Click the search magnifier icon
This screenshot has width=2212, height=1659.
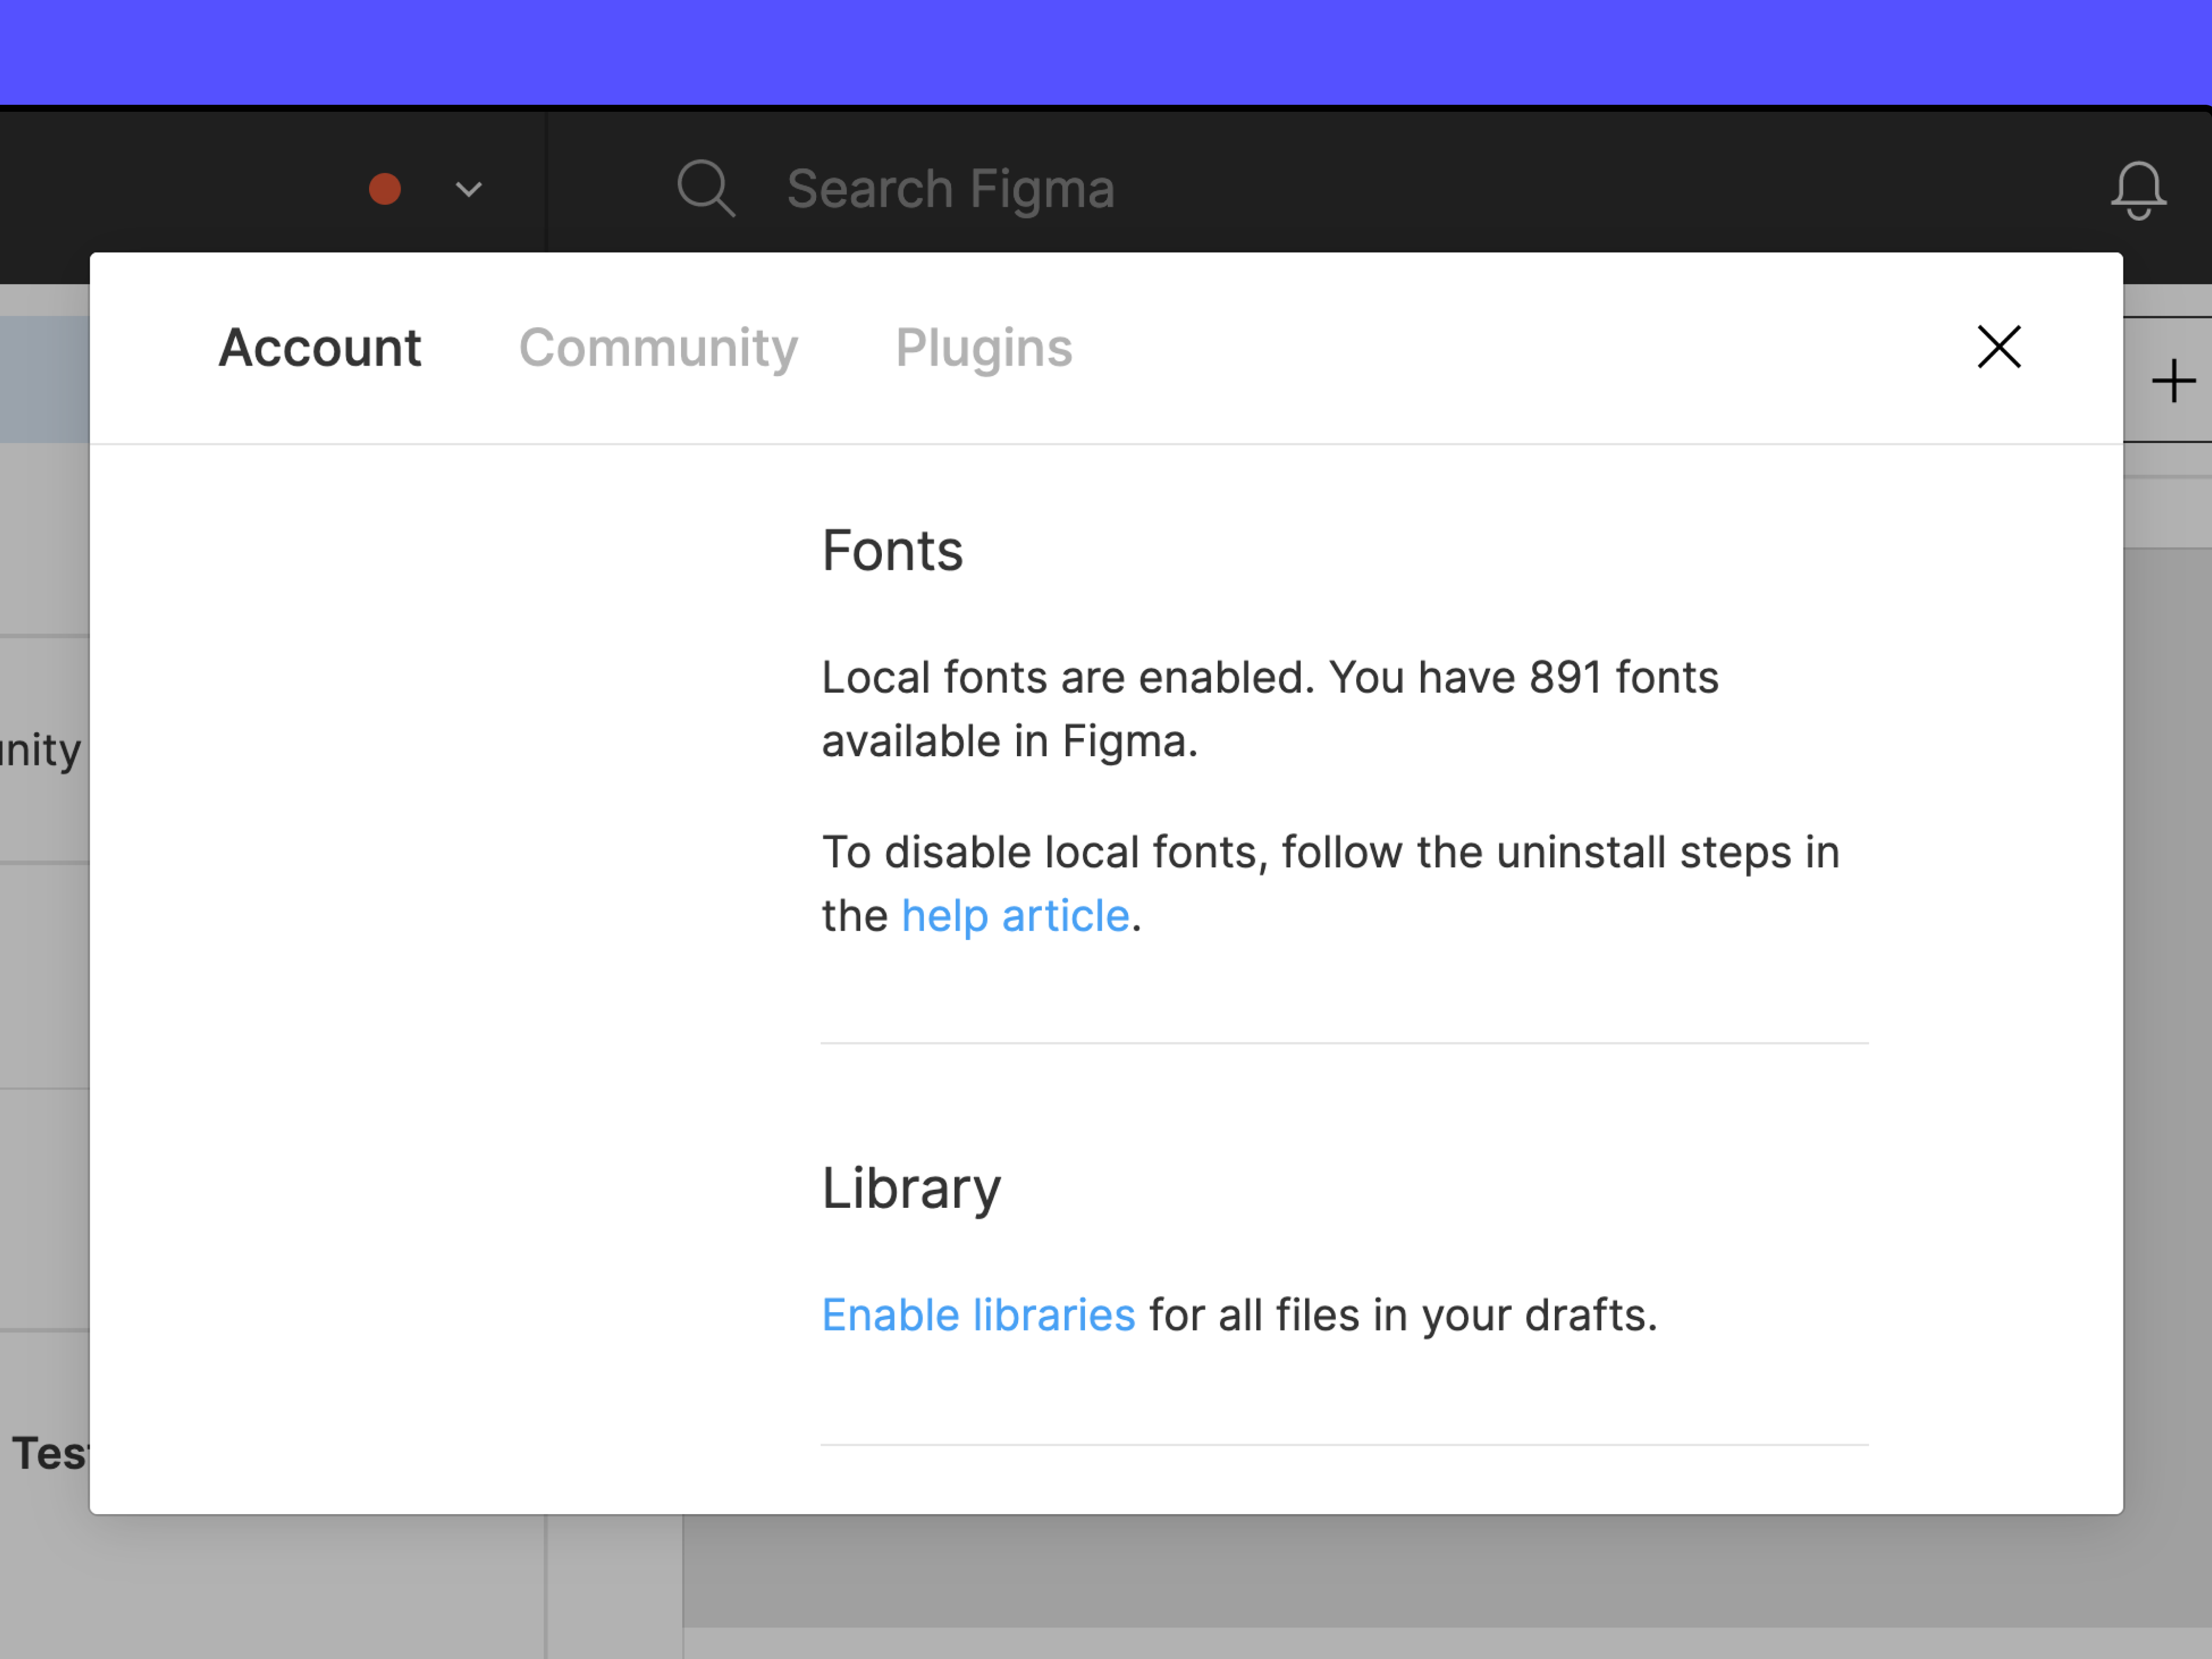click(706, 188)
